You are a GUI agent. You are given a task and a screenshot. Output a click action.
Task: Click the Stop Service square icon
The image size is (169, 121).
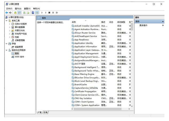(49, 13)
